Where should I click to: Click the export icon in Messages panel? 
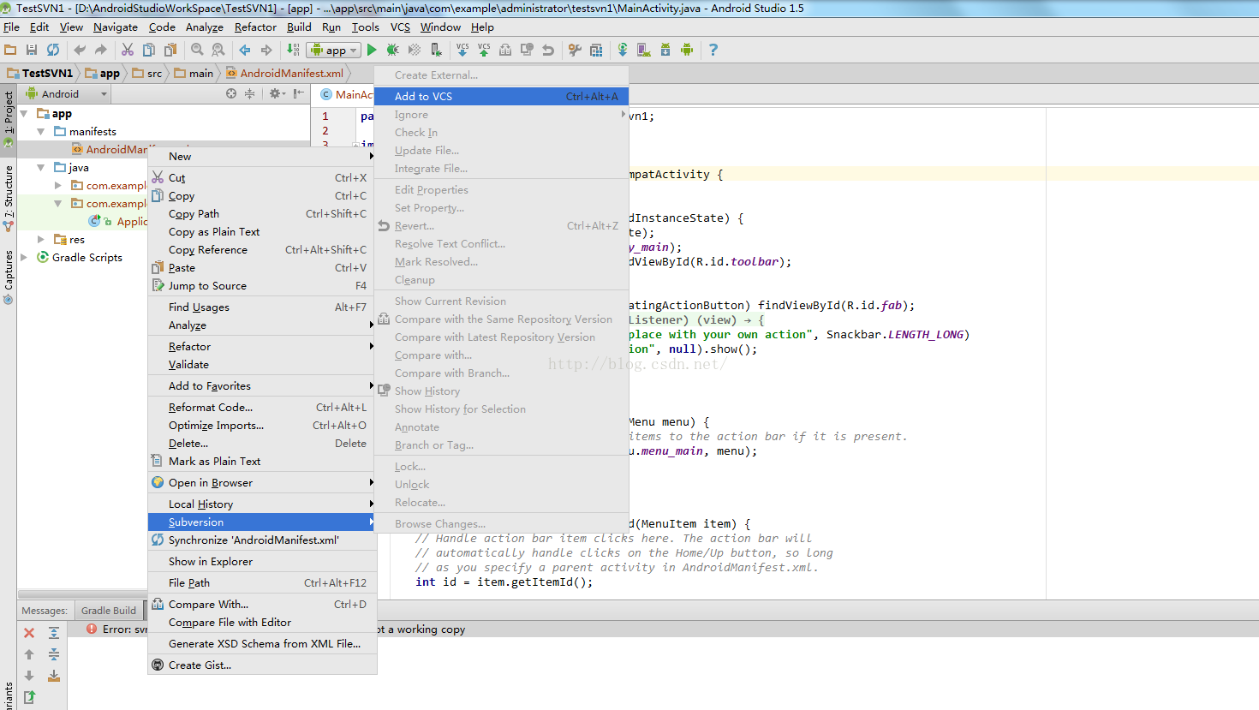click(x=29, y=697)
